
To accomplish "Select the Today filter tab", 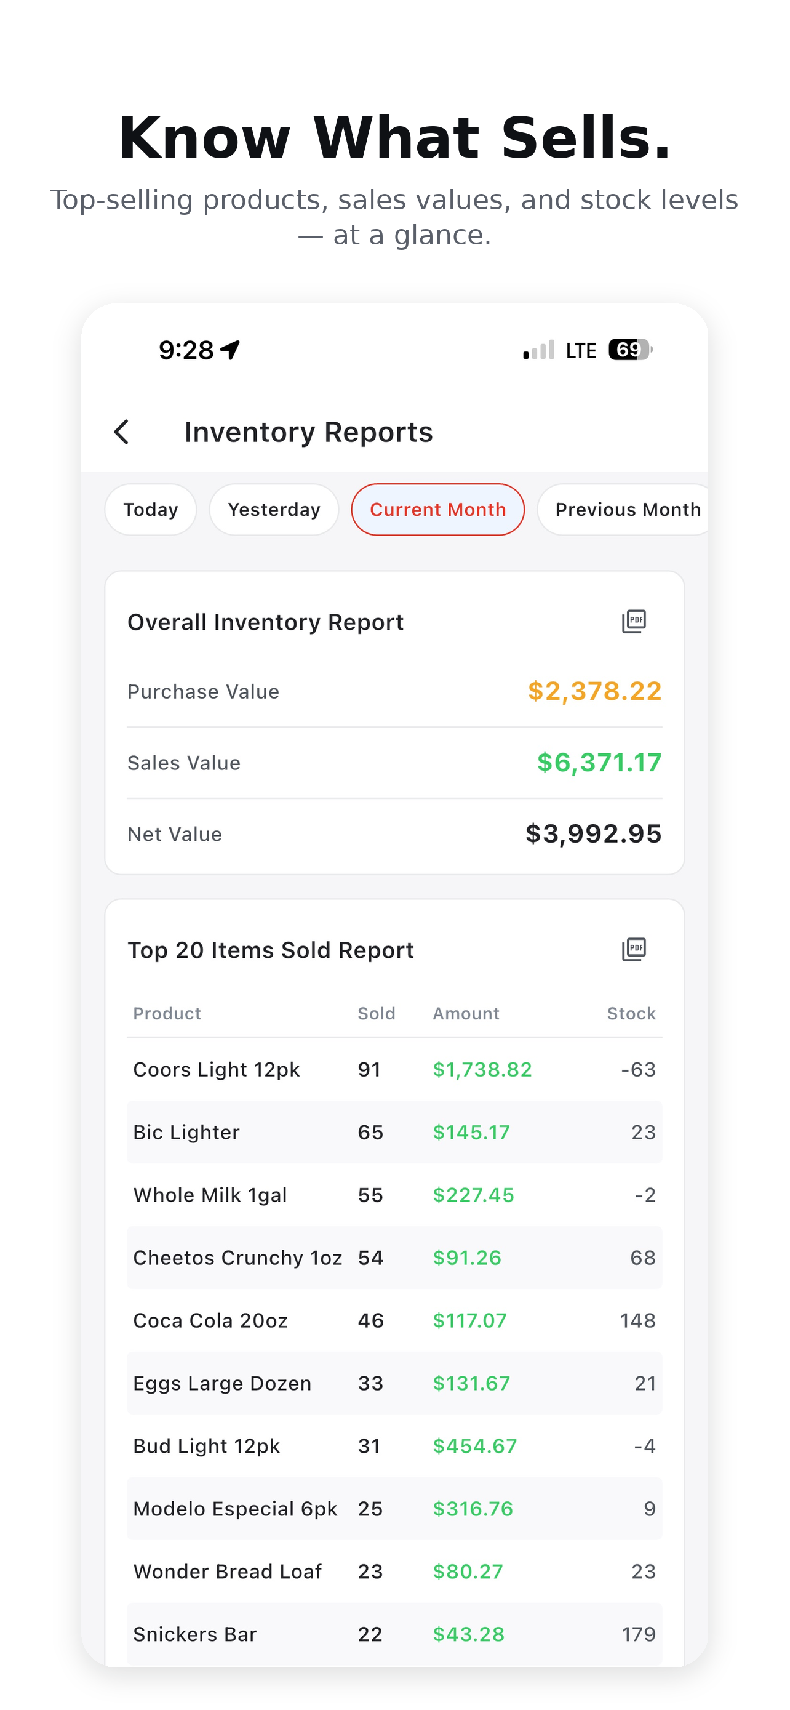I will pyautogui.click(x=151, y=509).
